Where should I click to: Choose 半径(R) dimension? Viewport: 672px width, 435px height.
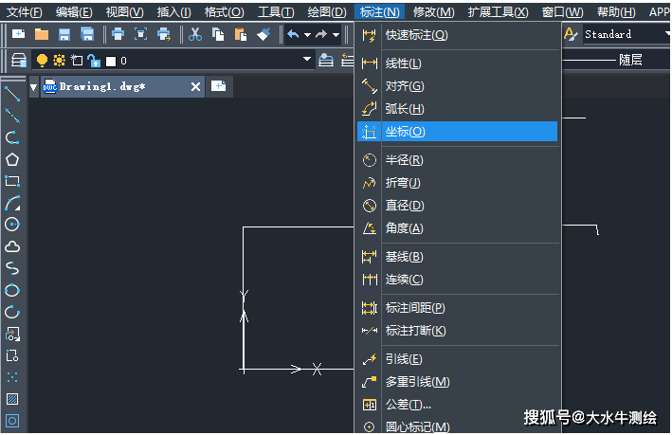458,160
